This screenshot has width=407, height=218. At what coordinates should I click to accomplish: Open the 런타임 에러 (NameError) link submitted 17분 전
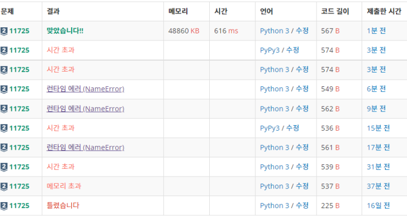pyautogui.click(x=85, y=148)
